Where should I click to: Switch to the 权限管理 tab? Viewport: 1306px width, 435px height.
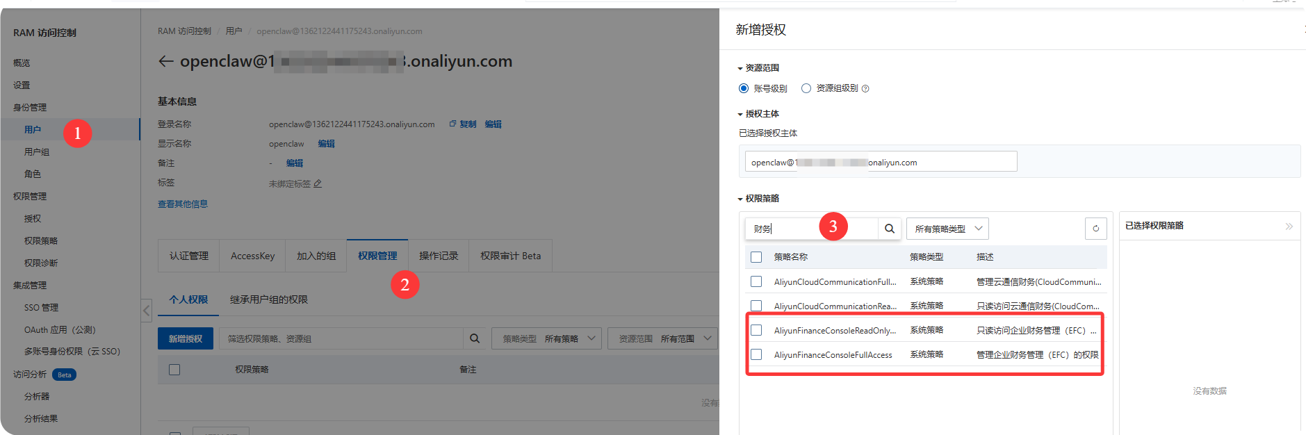pos(377,256)
